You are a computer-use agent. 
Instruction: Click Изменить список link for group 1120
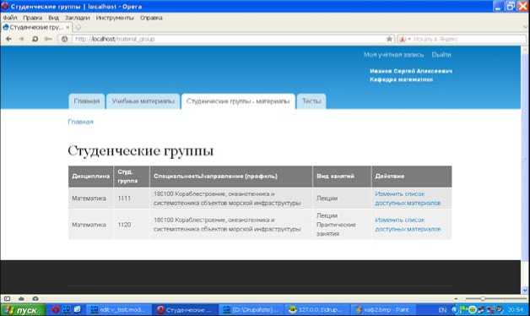[x=408, y=225]
